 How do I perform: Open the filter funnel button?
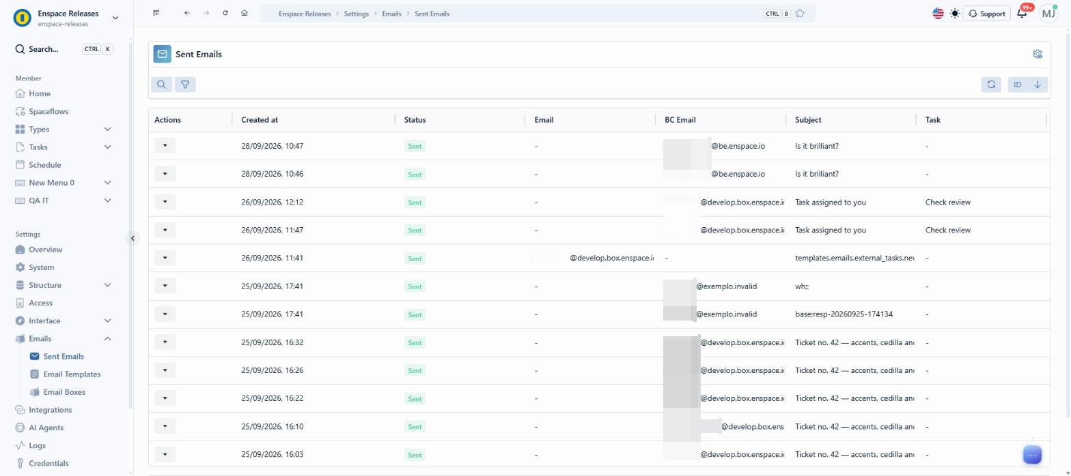(185, 85)
